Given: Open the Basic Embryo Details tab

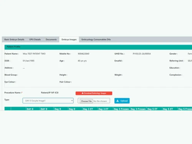Looking at the screenshot, I should click(x=14, y=40).
